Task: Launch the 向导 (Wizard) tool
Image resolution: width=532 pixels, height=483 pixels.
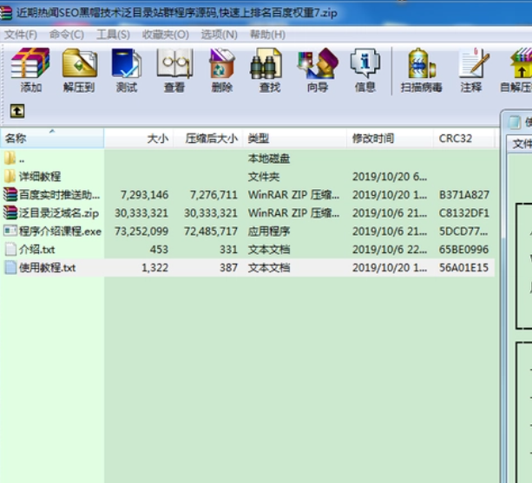Action: [x=318, y=63]
